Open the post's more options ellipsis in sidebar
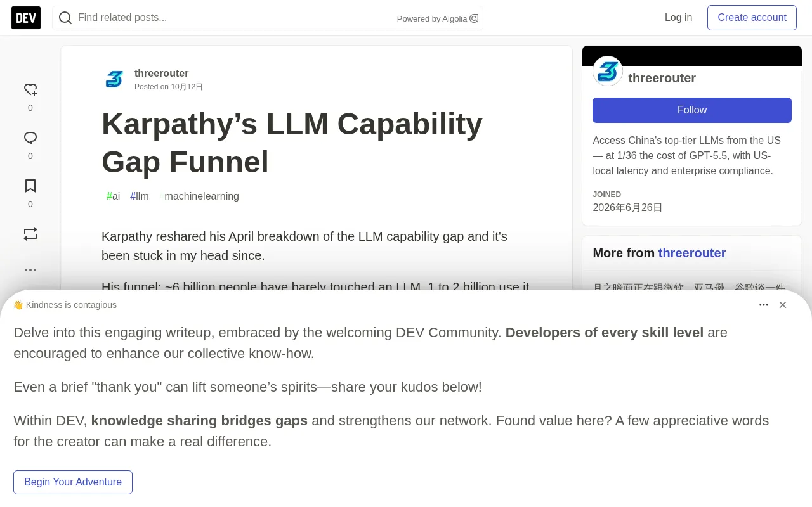 (x=30, y=270)
